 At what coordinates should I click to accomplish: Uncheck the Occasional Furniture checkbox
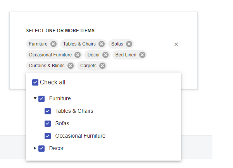[x=48, y=136]
